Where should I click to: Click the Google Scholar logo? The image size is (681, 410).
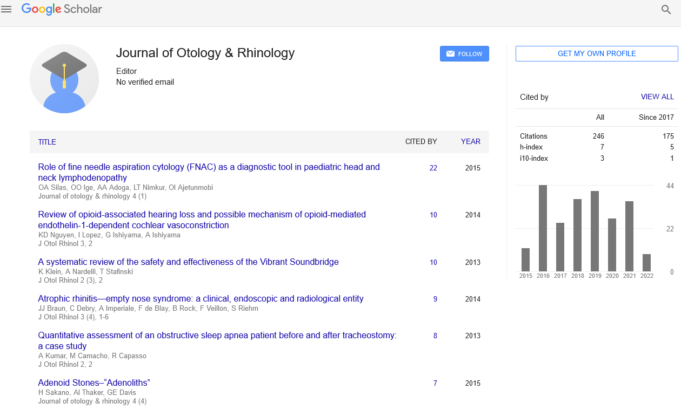(62, 9)
